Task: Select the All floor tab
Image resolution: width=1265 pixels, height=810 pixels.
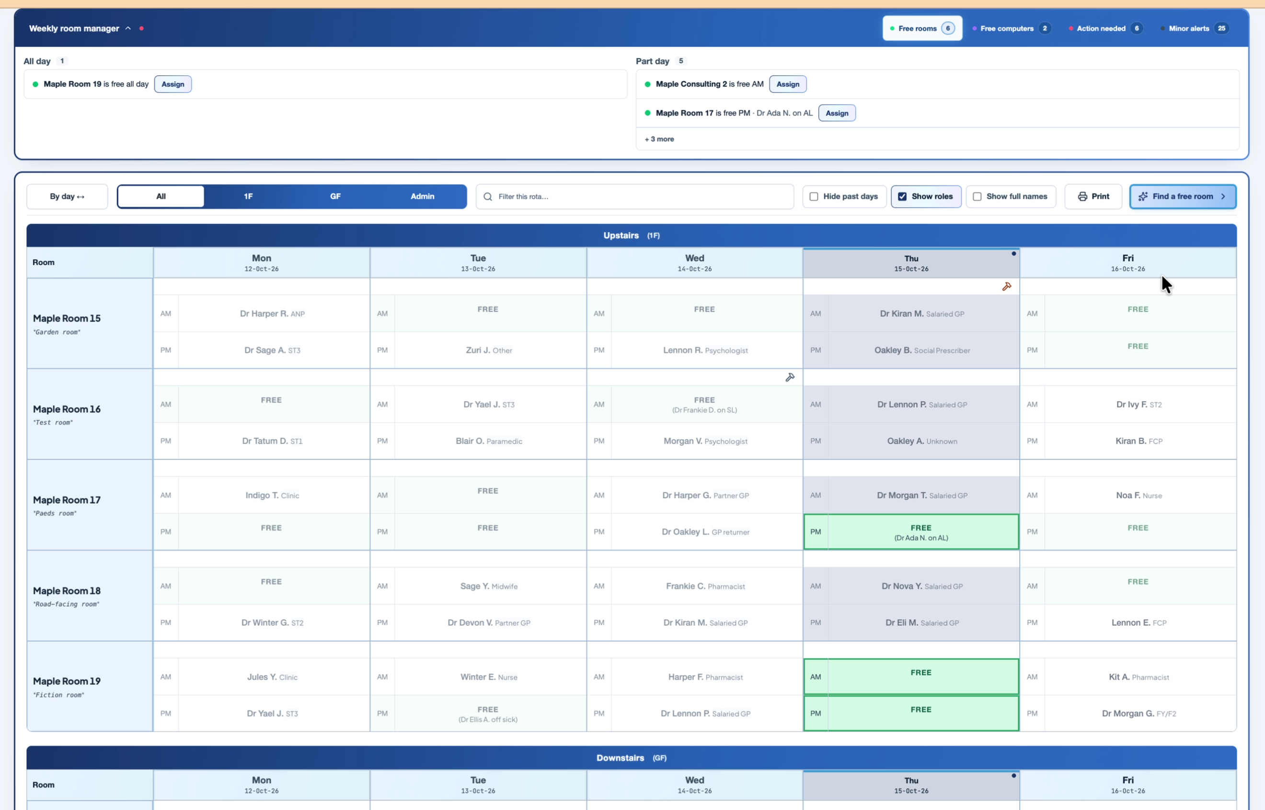Action: click(x=161, y=196)
